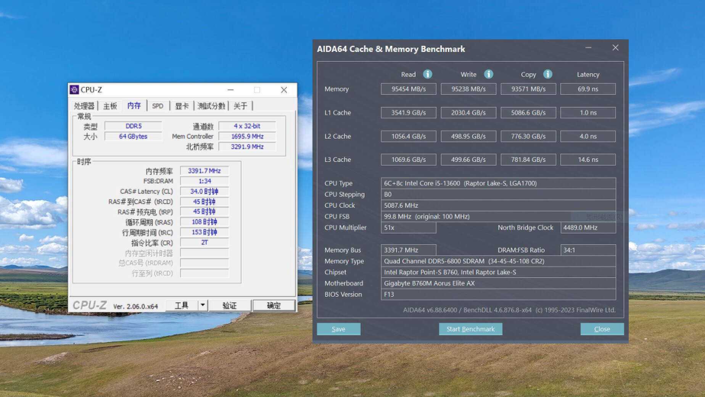Viewport: 705px width, 397px height.
Task: Click the CPU-Z title bar app icon
Action: pyautogui.click(x=74, y=90)
